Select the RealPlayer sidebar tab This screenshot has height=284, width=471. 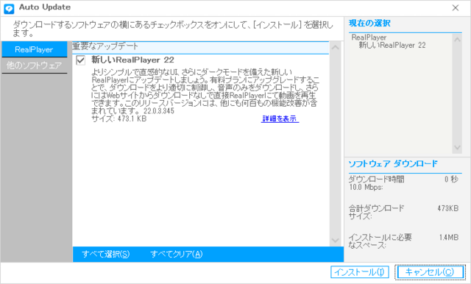click(35, 49)
